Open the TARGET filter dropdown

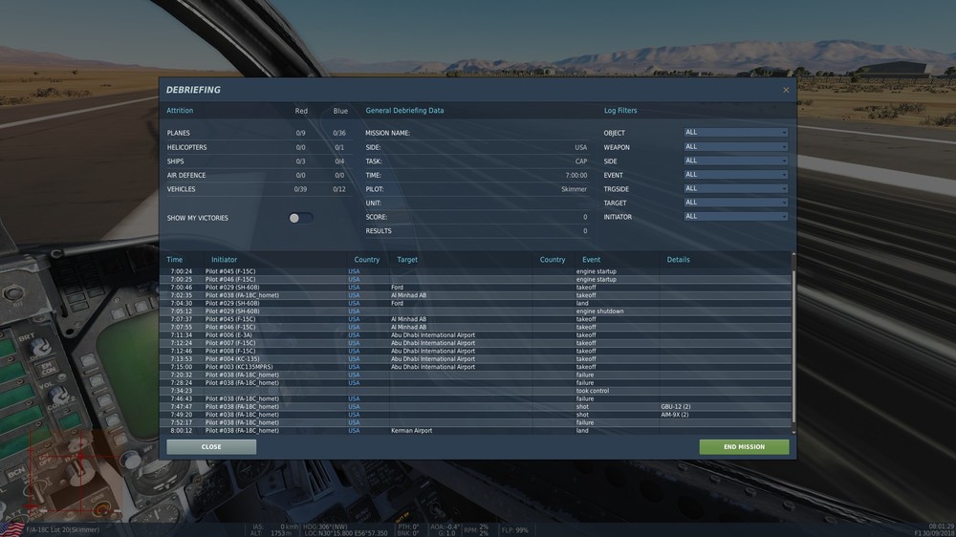(735, 203)
